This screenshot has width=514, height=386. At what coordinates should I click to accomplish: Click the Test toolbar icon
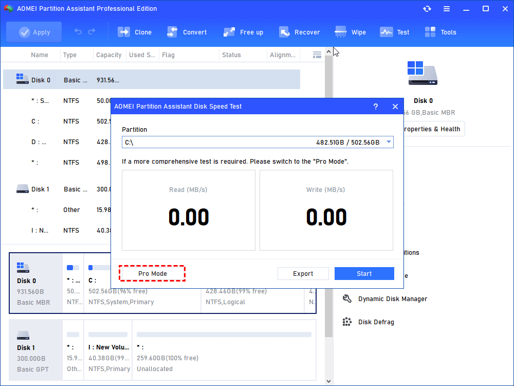tap(386, 32)
